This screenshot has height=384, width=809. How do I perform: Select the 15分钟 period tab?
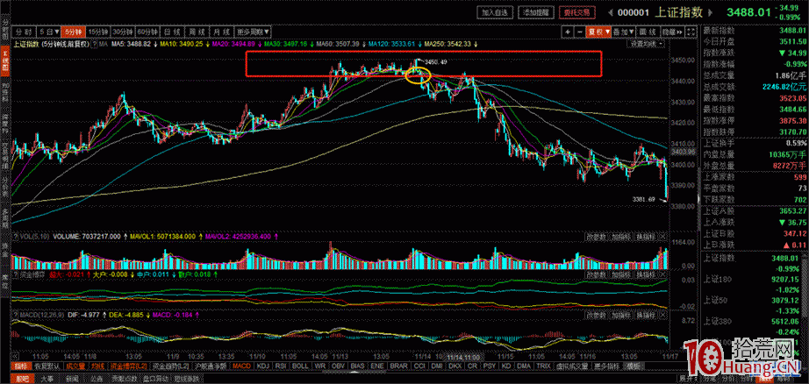(x=95, y=30)
